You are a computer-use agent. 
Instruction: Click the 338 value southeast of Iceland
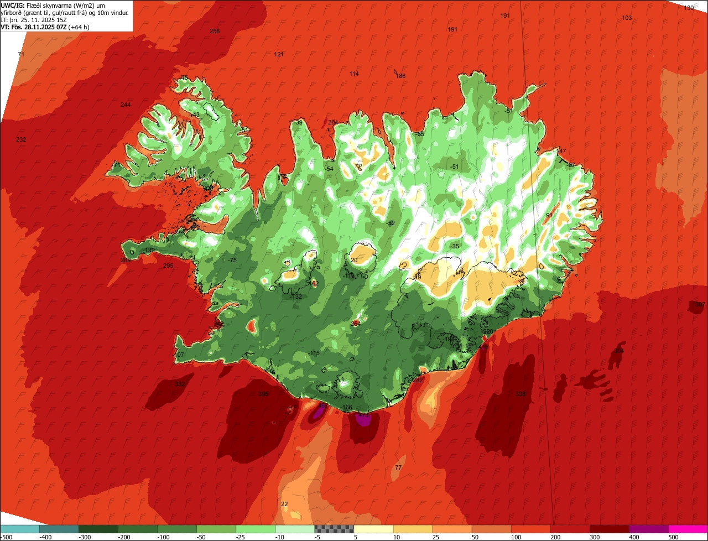click(520, 394)
